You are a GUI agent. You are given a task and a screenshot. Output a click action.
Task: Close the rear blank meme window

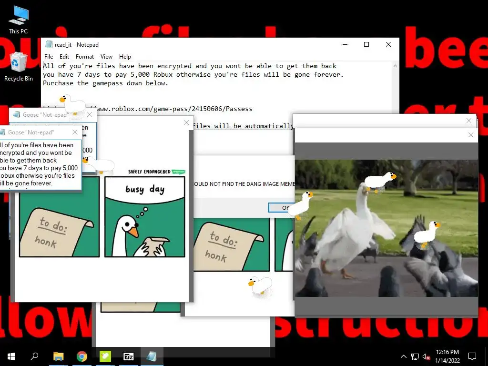pyautogui.click(x=469, y=121)
